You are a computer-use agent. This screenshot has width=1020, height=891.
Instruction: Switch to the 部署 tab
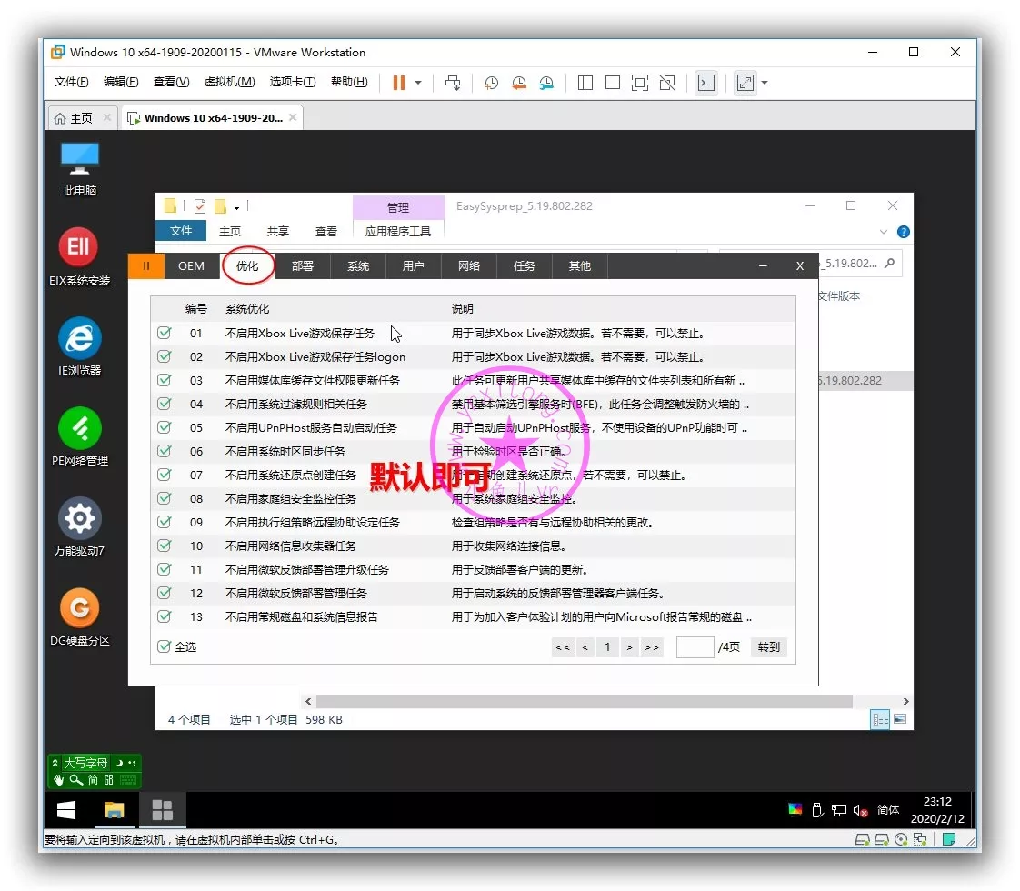tap(303, 265)
